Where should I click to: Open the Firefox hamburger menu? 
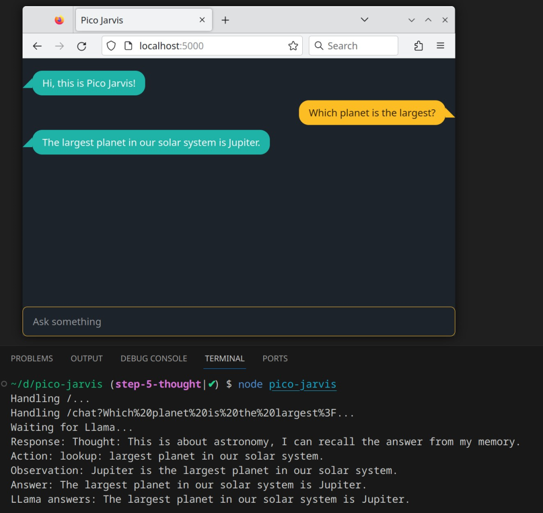coord(440,46)
